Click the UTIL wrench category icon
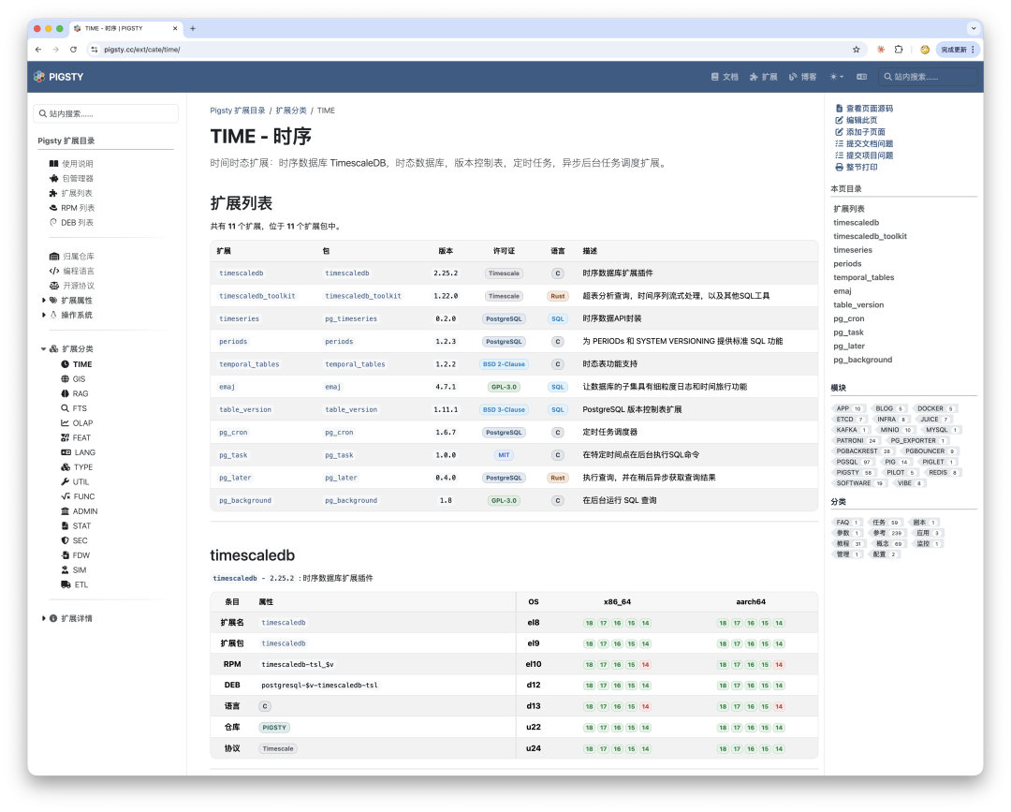 click(x=66, y=481)
